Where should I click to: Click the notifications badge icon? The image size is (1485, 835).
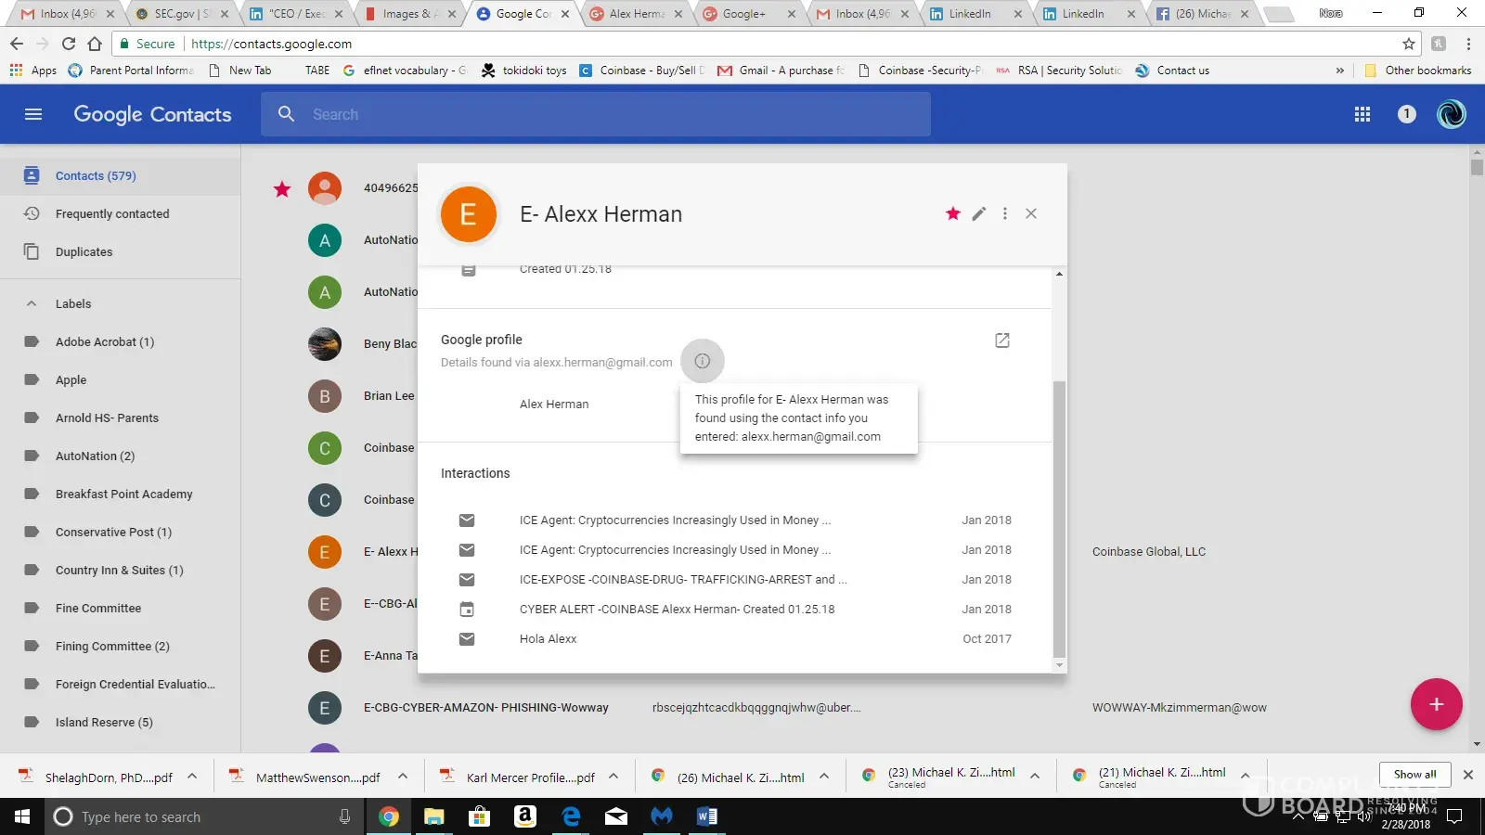pos(1406,114)
